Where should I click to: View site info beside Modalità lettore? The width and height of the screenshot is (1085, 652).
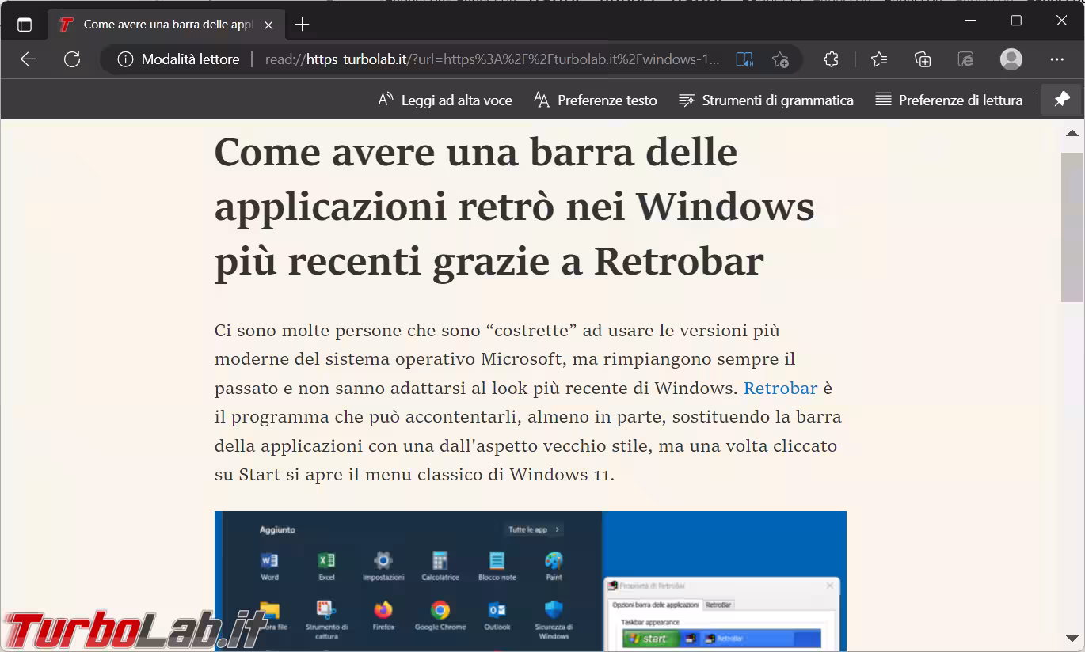(x=124, y=59)
